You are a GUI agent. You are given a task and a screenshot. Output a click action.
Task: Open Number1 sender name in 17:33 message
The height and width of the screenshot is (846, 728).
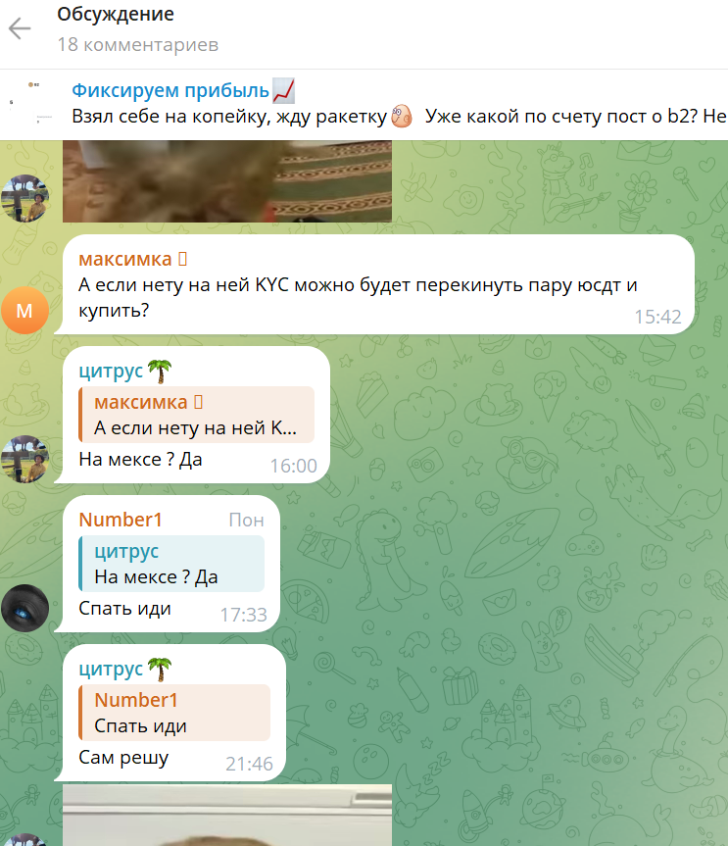tap(121, 520)
